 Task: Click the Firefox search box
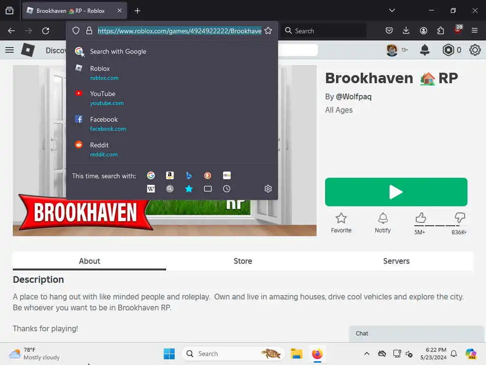point(324,31)
